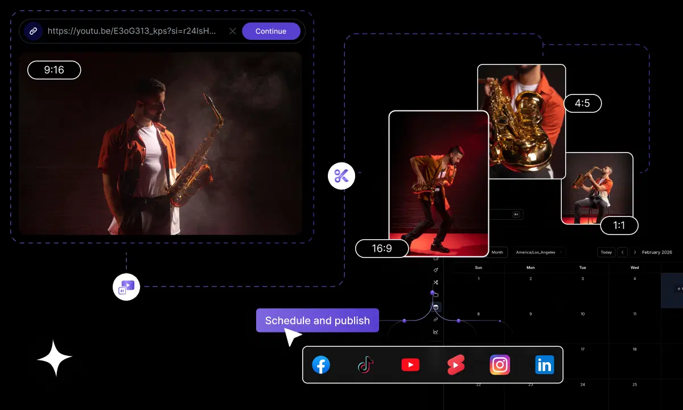This screenshot has height=410, width=683.
Task: Click the Today button in the calendar
Action: point(606,252)
